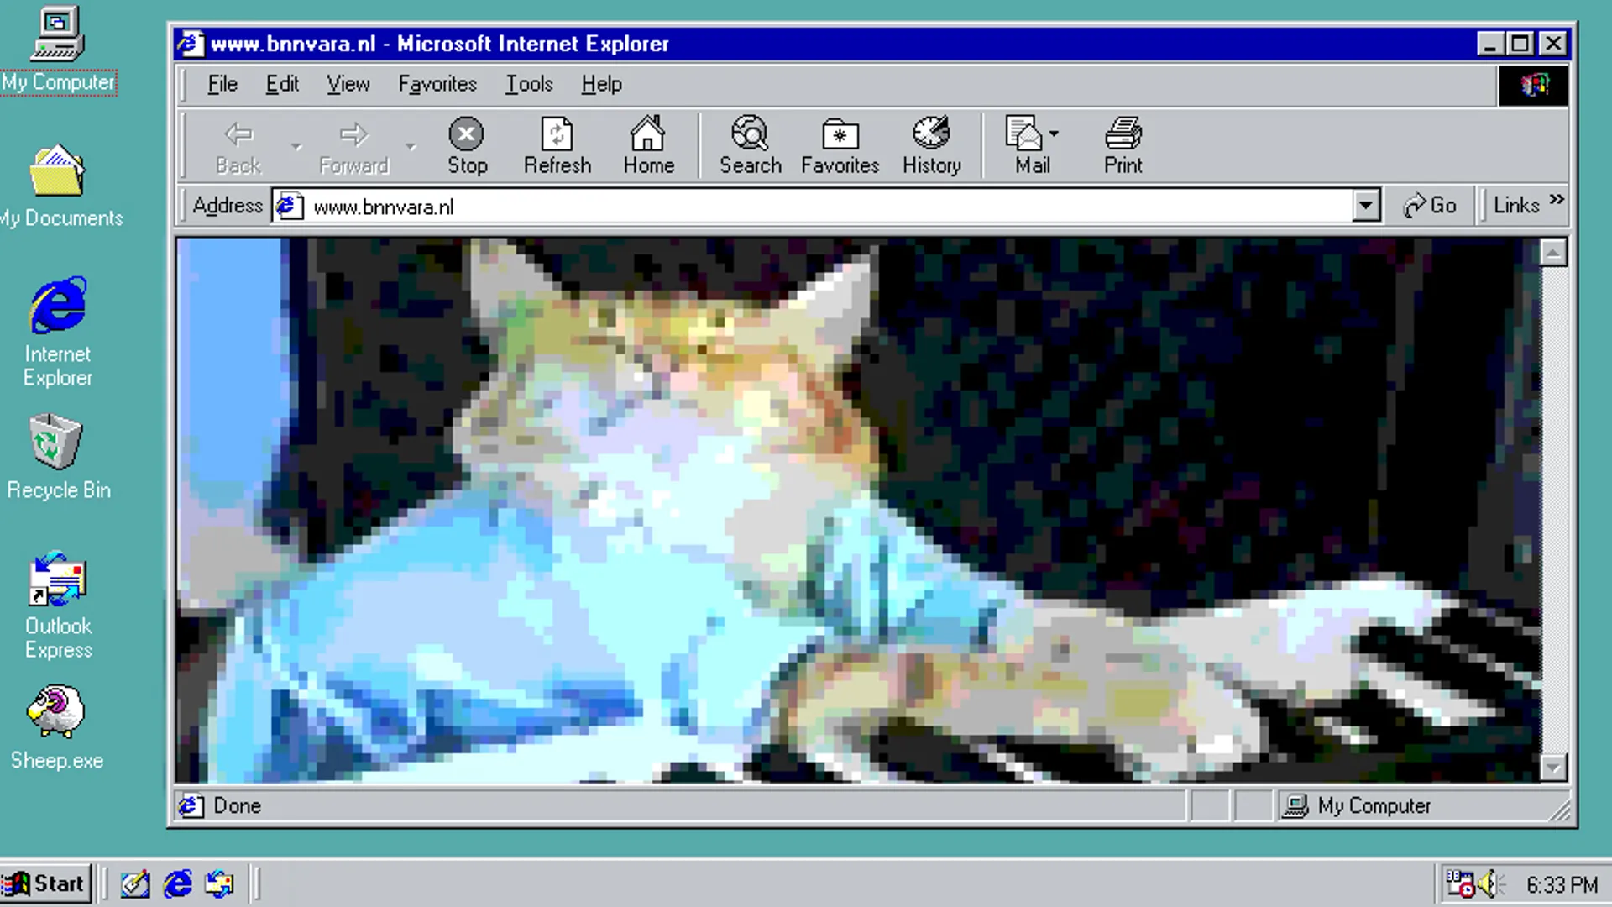The height and width of the screenshot is (907, 1612).
Task: Click the Go button to navigate
Action: [1431, 206]
